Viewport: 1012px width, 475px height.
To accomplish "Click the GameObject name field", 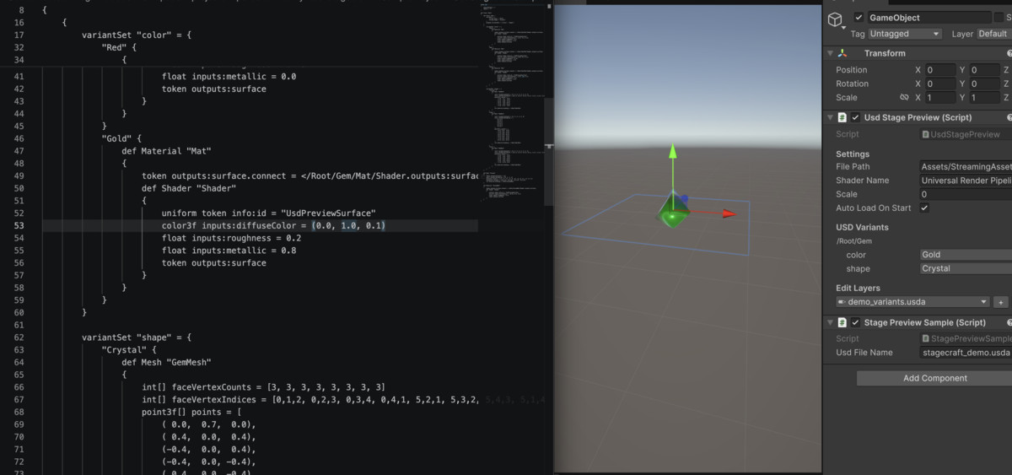I will tap(930, 18).
